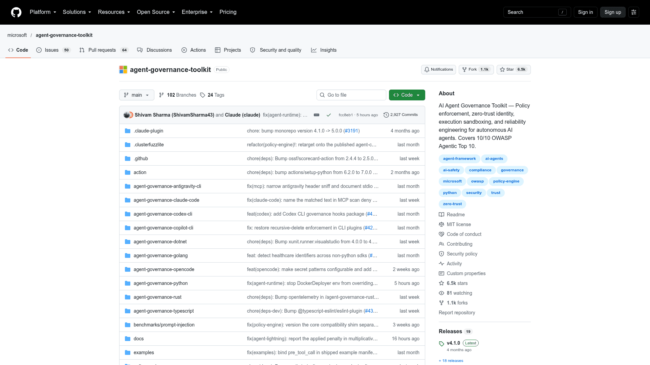This screenshot has width=650, height=365.
Task: Click the zero-trust topic tag
Action: click(452, 204)
